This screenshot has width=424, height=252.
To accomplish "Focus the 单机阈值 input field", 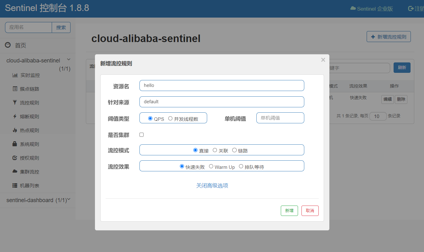I will pos(280,118).
